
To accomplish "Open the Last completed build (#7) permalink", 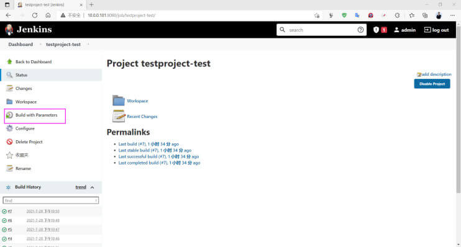I will point(159,163).
